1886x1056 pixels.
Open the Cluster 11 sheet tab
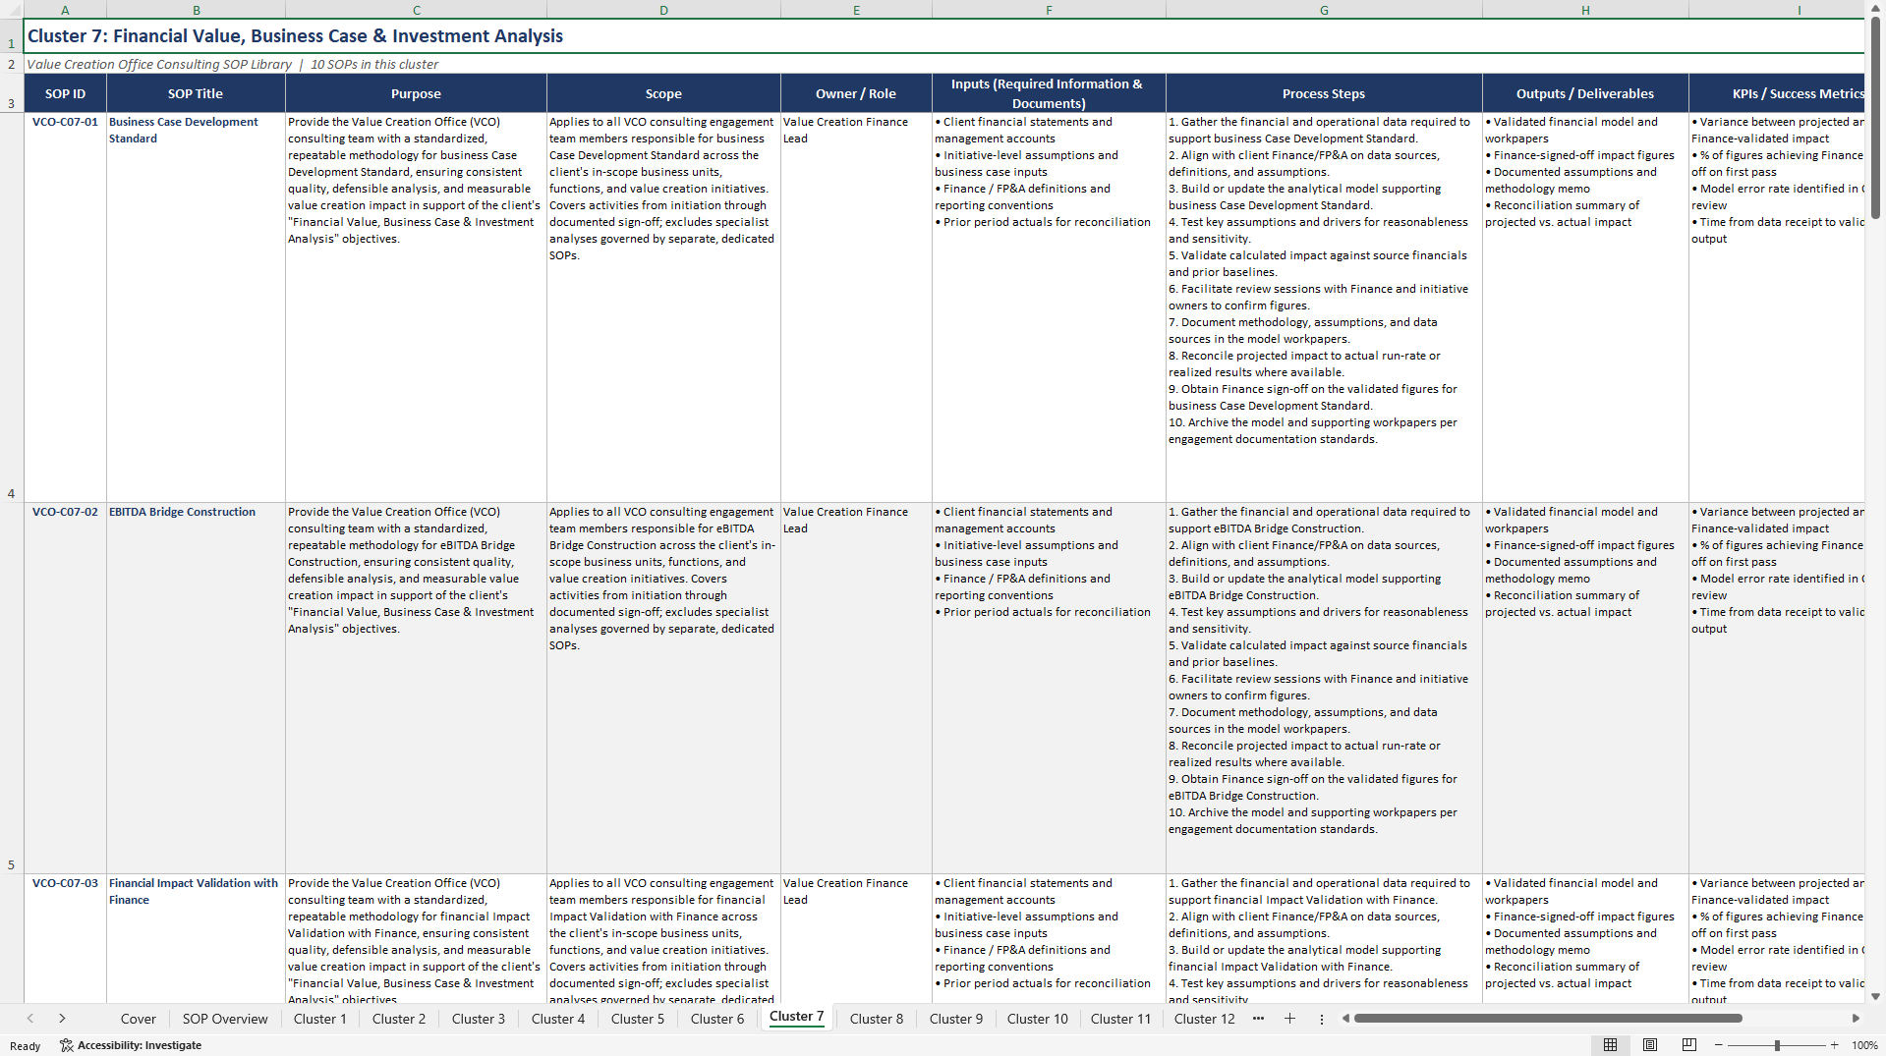click(x=1120, y=1019)
